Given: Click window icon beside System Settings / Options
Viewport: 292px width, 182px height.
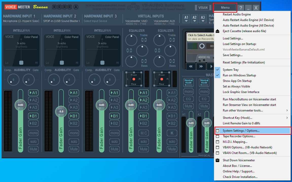Looking at the screenshot, I should pos(217,131).
